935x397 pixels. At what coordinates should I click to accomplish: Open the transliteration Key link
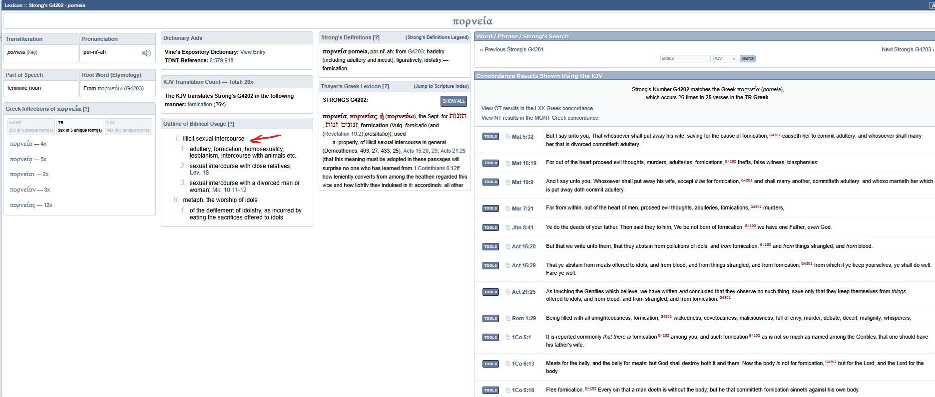pyautogui.click(x=32, y=52)
